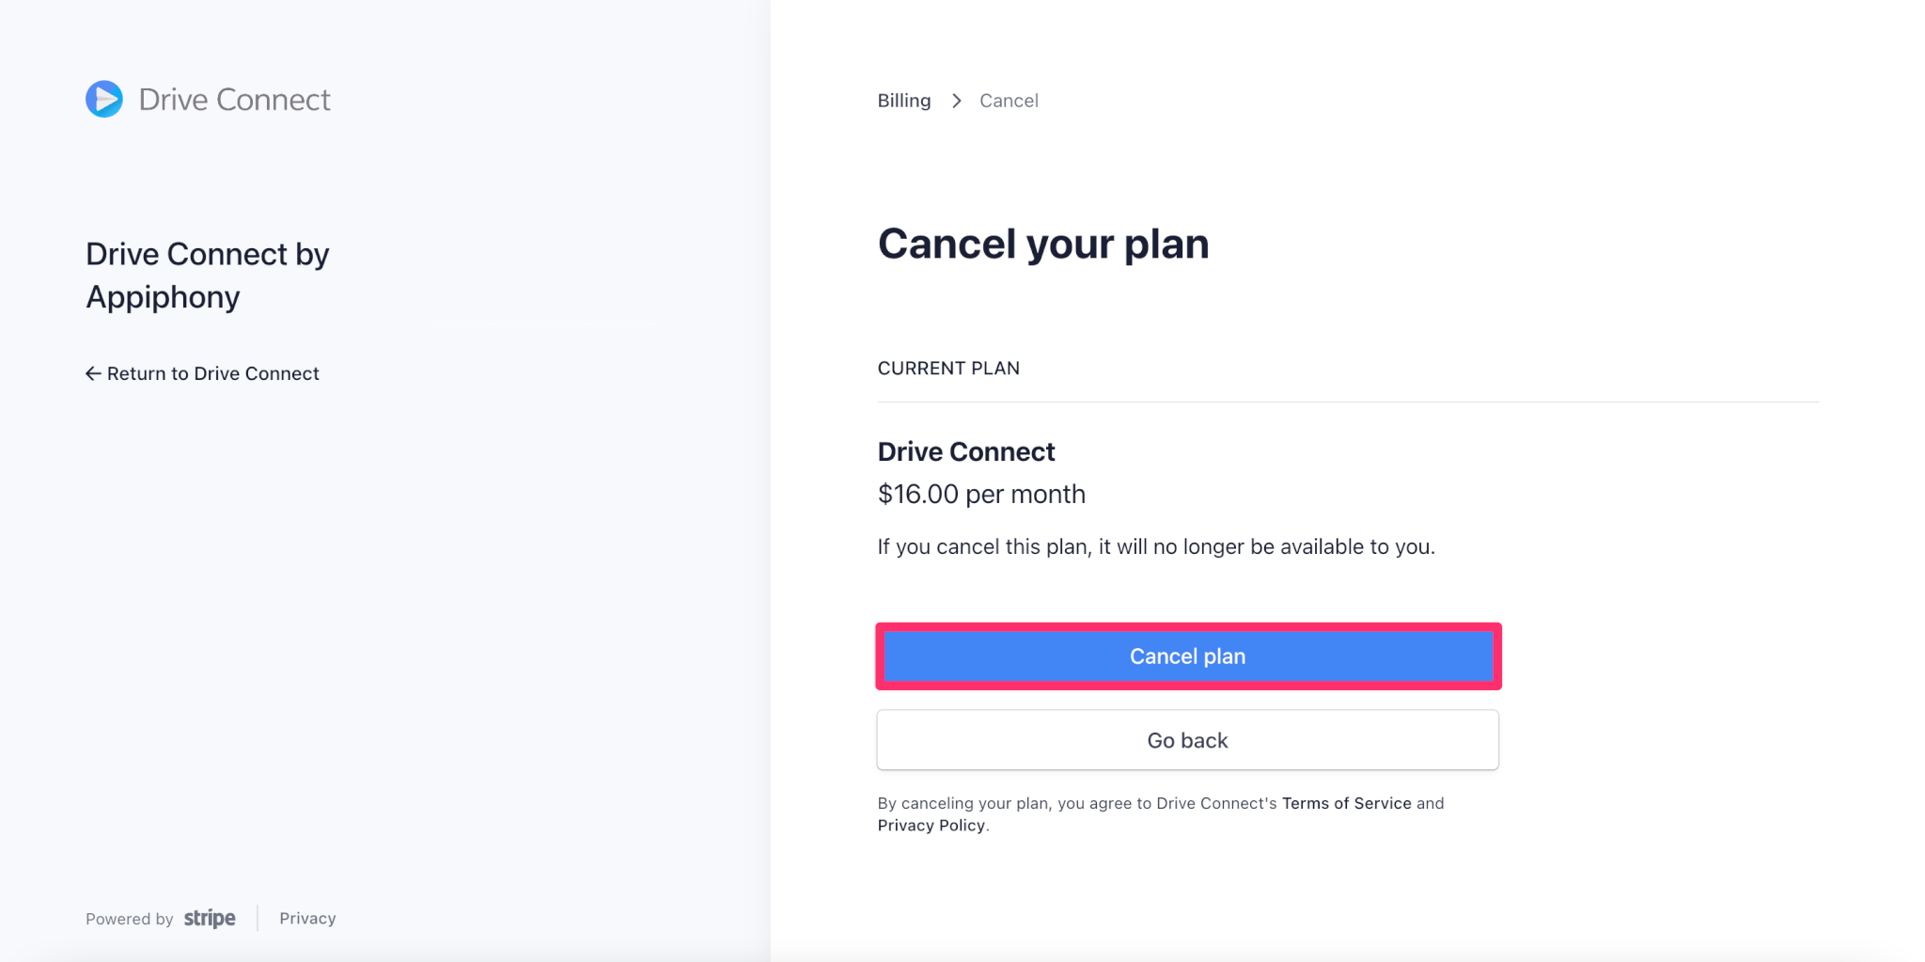Open the Terms of Service link
Viewport: 1925px width, 962px height.
click(1346, 803)
